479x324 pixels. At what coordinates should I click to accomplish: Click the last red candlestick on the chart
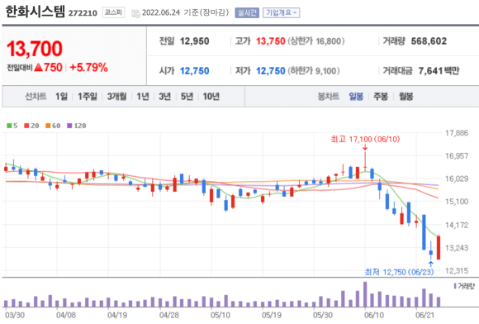439,248
